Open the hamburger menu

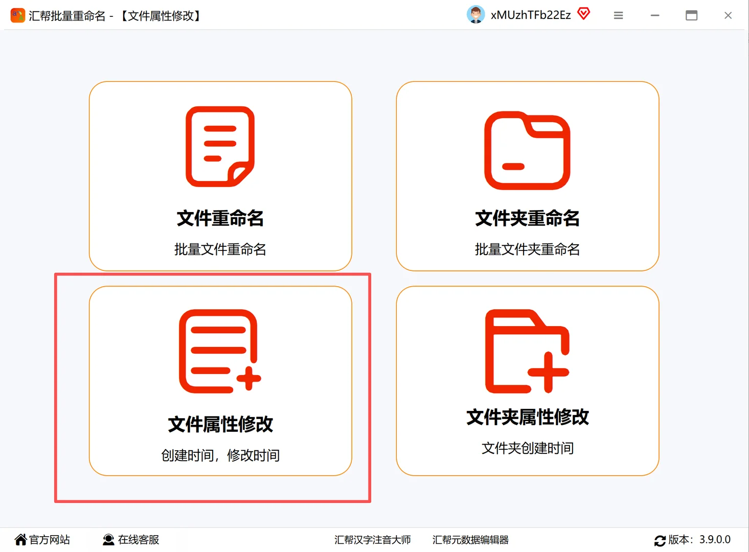click(x=618, y=15)
